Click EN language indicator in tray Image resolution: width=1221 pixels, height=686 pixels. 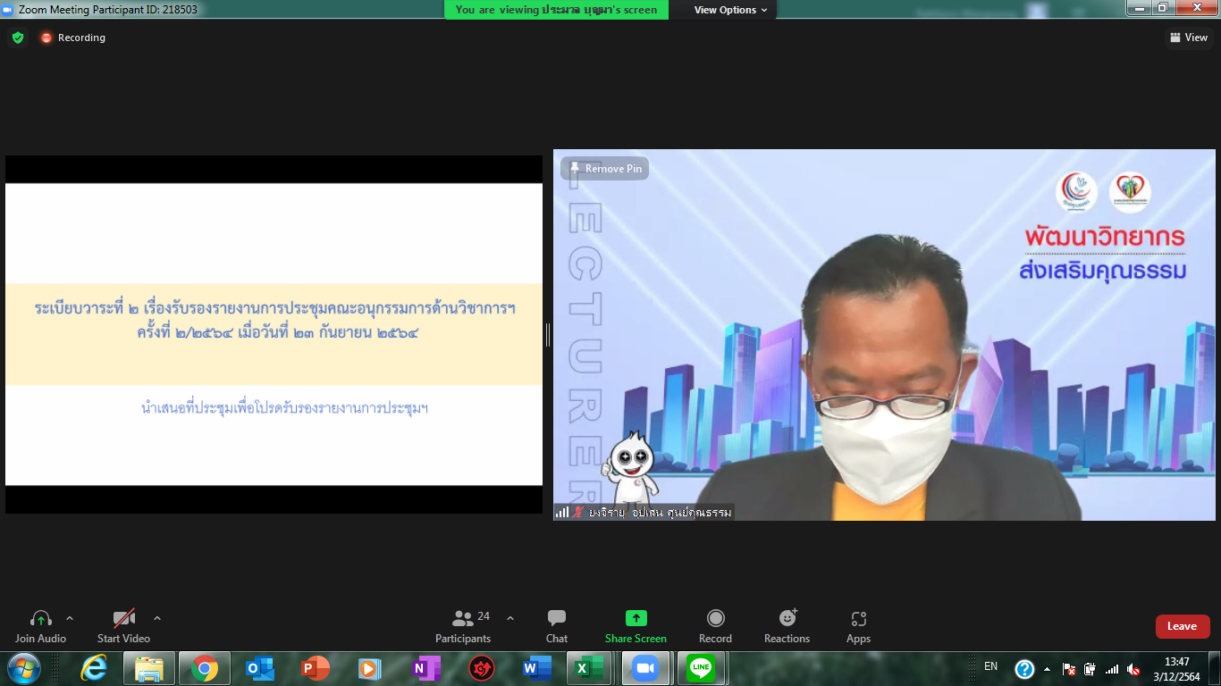[990, 666]
